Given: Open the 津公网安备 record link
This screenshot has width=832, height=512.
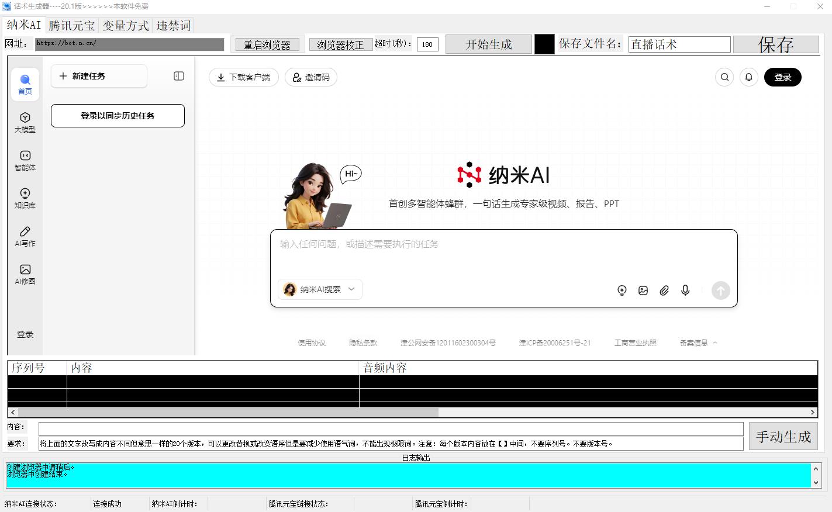Looking at the screenshot, I should [x=448, y=343].
